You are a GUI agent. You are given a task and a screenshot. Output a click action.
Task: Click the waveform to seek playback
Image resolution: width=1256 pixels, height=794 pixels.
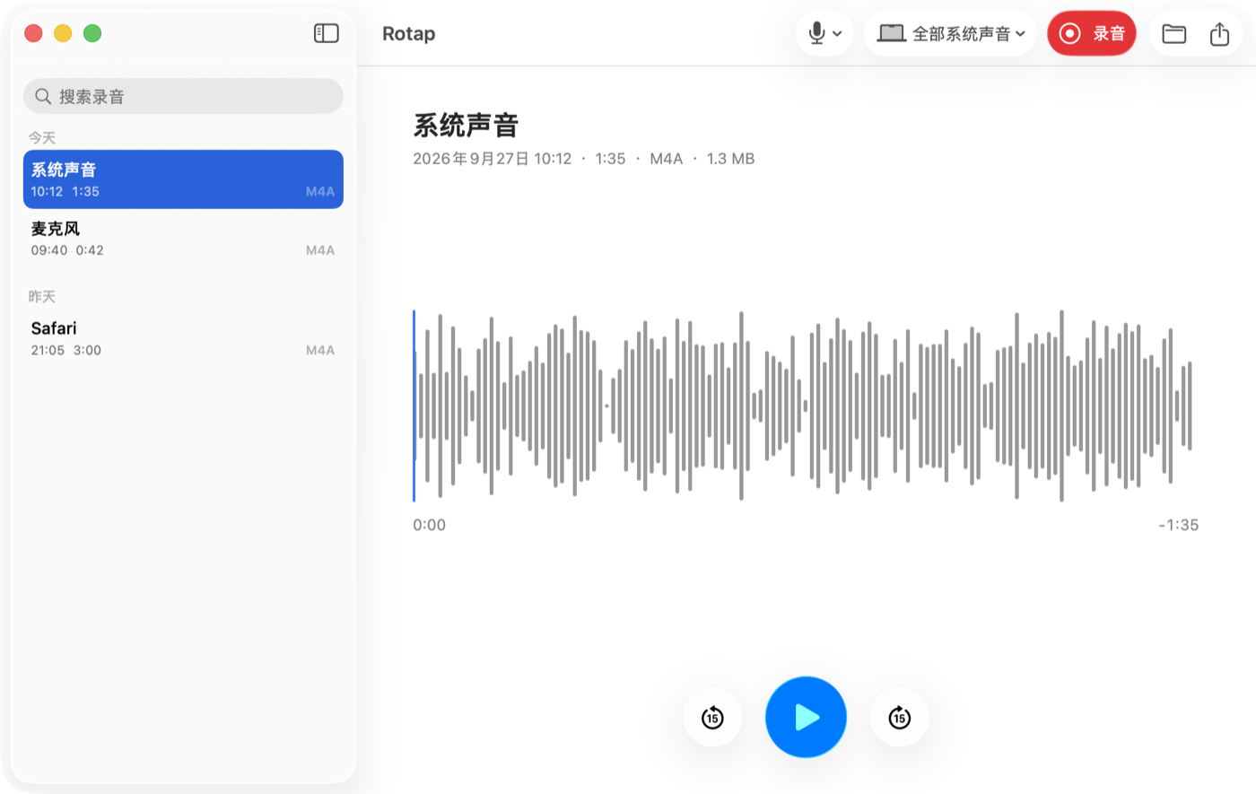[805, 406]
